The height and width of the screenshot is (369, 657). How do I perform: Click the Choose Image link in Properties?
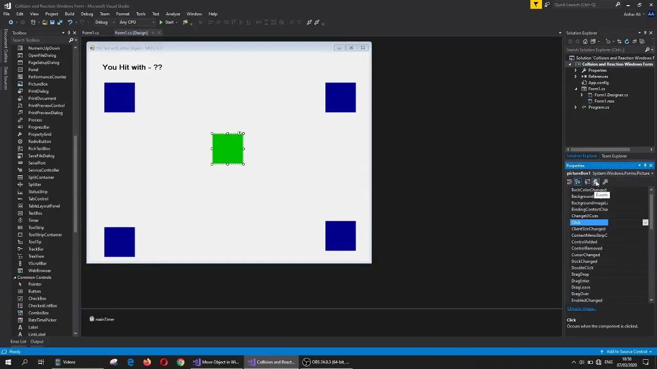coord(581,308)
